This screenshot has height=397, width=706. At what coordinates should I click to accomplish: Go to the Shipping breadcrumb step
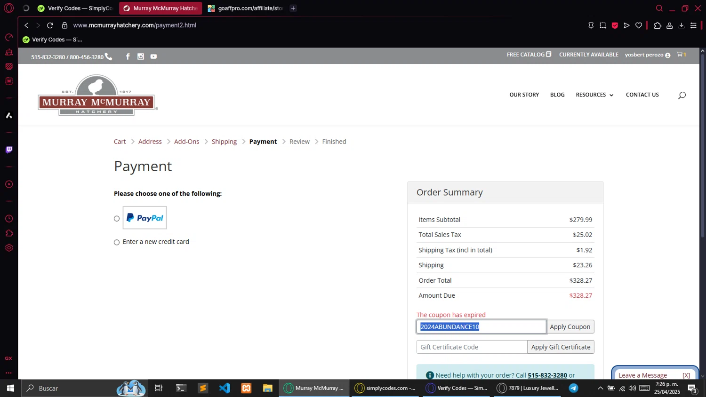[224, 142]
